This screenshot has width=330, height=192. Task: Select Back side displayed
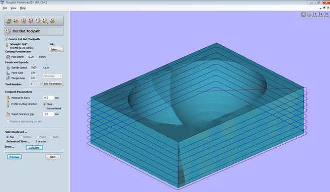click(51, 137)
